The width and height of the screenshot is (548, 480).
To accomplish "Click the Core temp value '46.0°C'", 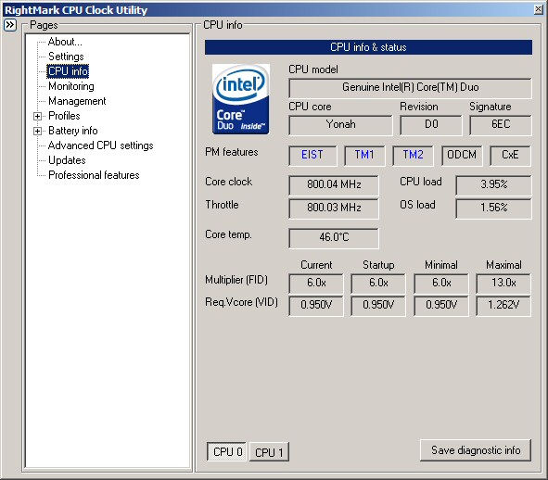I will point(334,238).
